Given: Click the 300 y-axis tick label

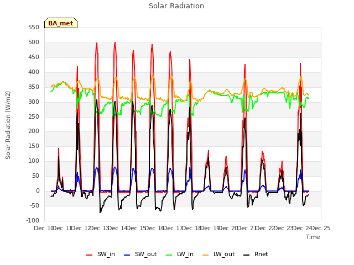Looking at the screenshot, I should [x=34, y=102].
